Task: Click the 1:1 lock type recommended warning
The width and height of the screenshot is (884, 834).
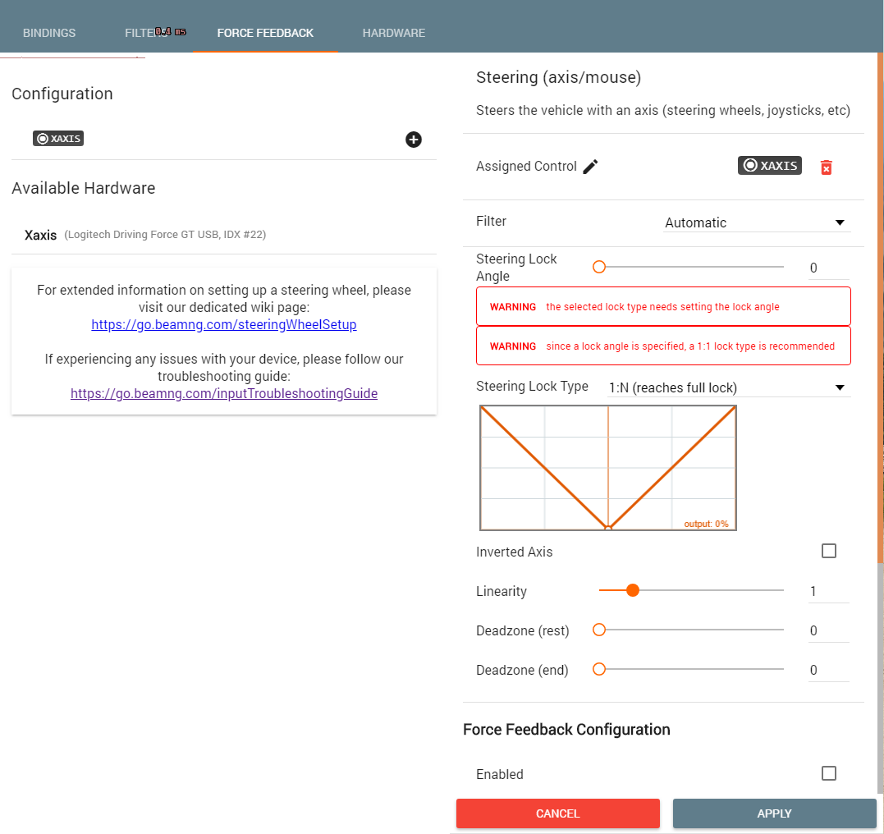Action: click(x=663, y=346)
